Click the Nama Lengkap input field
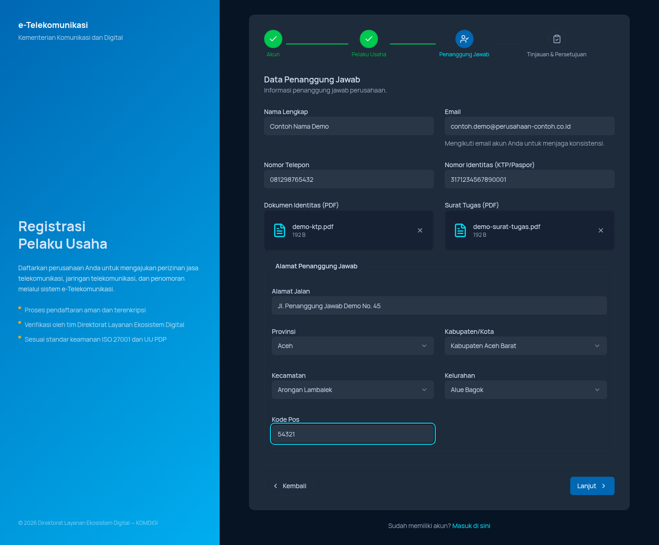This screenshot has width=659, height=545. [349, 126]
